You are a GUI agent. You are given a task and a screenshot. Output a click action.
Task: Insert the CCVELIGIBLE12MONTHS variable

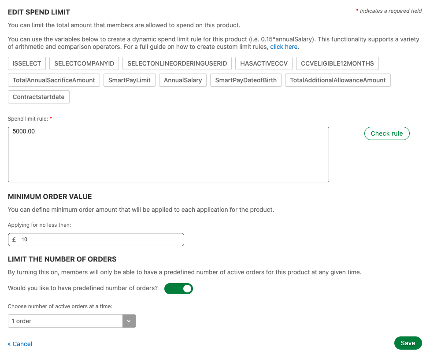point(337,63)
